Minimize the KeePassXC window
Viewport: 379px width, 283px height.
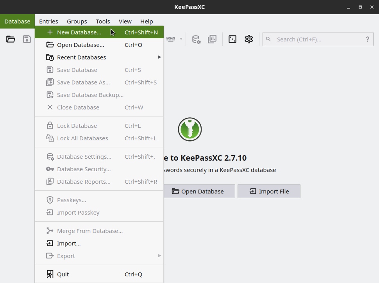point(348,7)
